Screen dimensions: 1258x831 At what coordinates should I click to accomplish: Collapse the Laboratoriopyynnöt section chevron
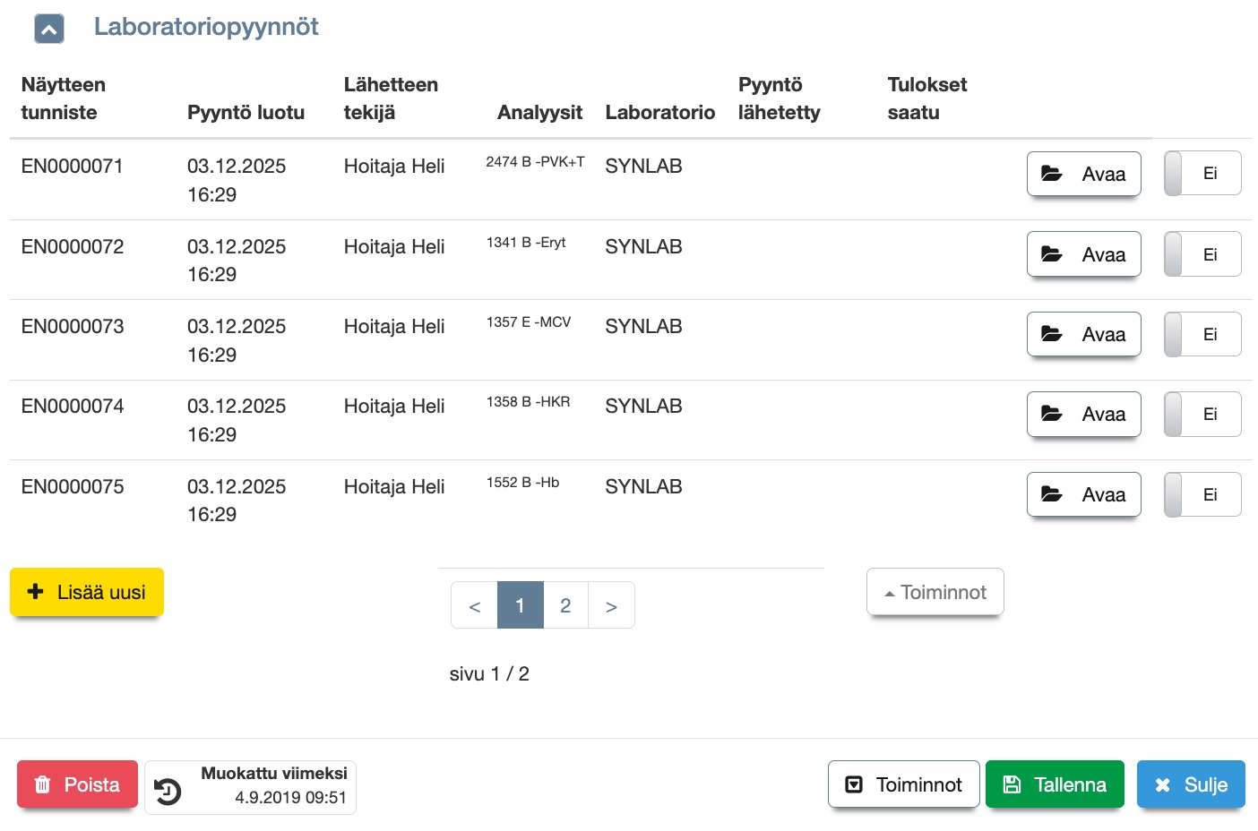click(48, 30)
